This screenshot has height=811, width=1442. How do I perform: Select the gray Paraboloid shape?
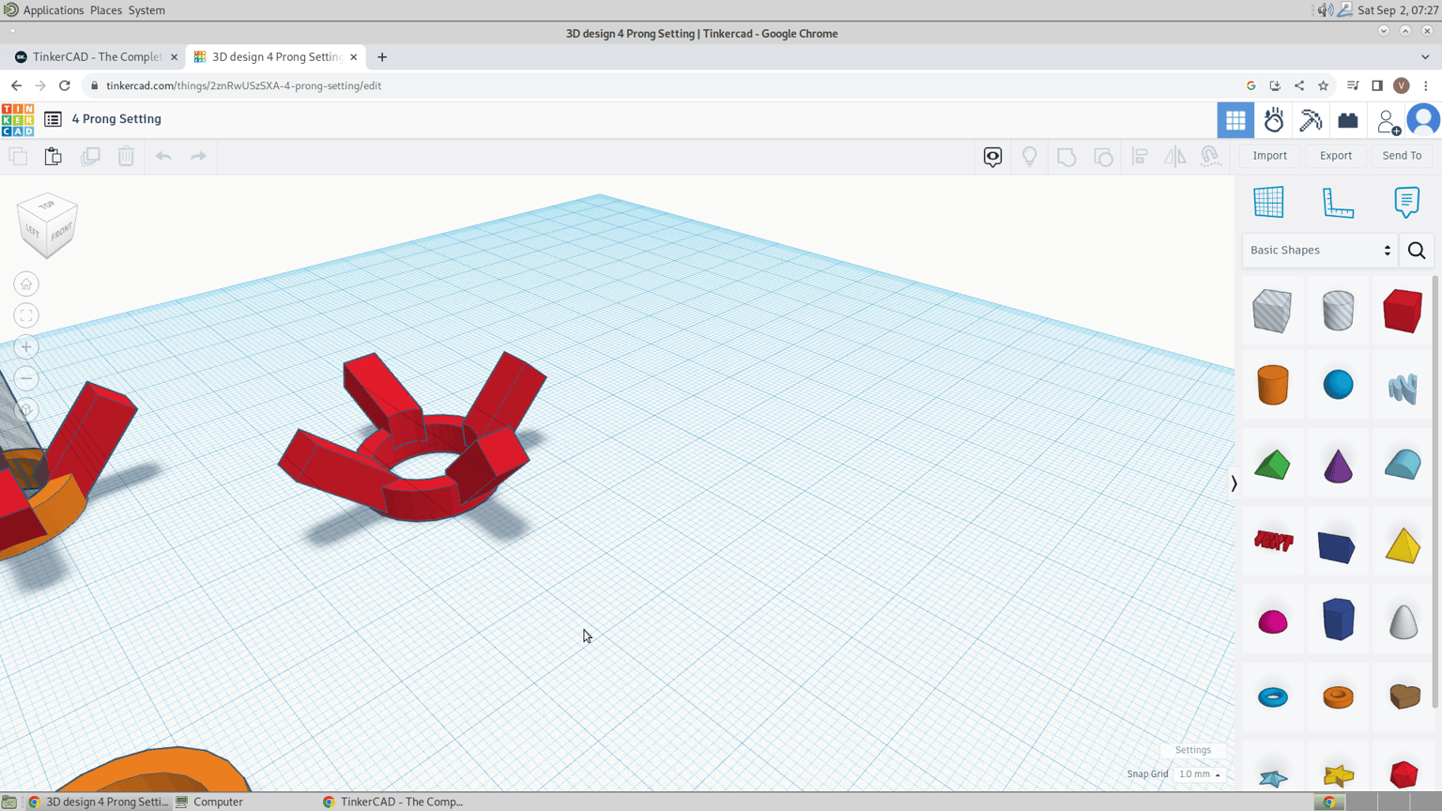point(1403,620)
